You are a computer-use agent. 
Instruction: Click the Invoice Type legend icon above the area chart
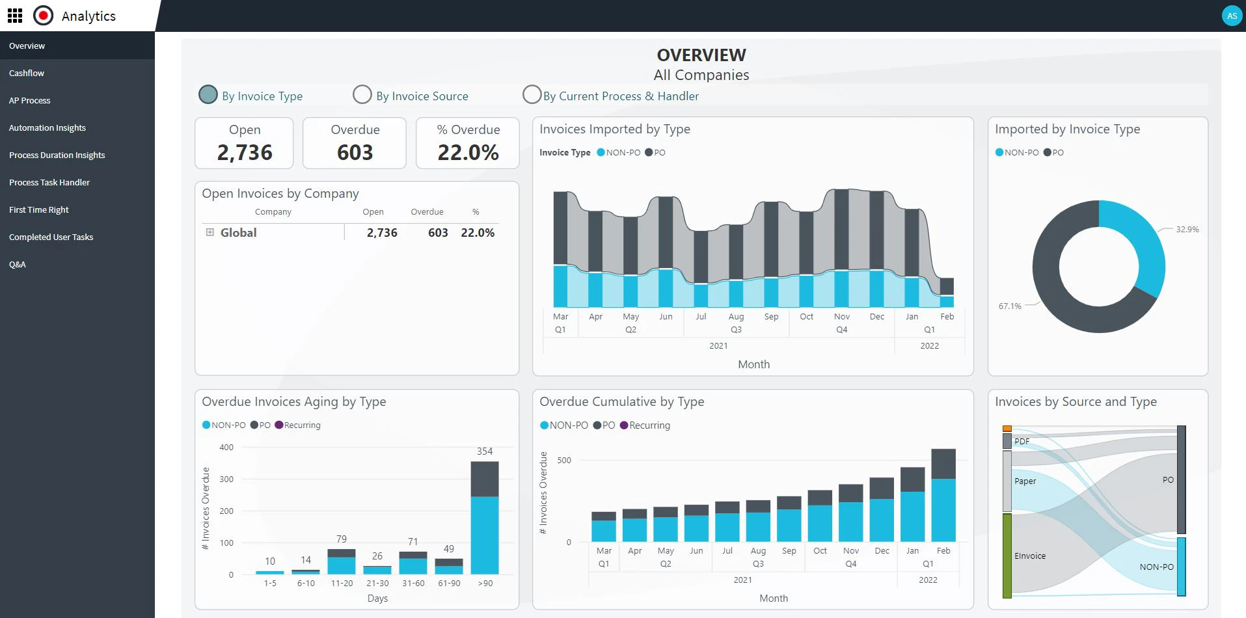[564, 152]
